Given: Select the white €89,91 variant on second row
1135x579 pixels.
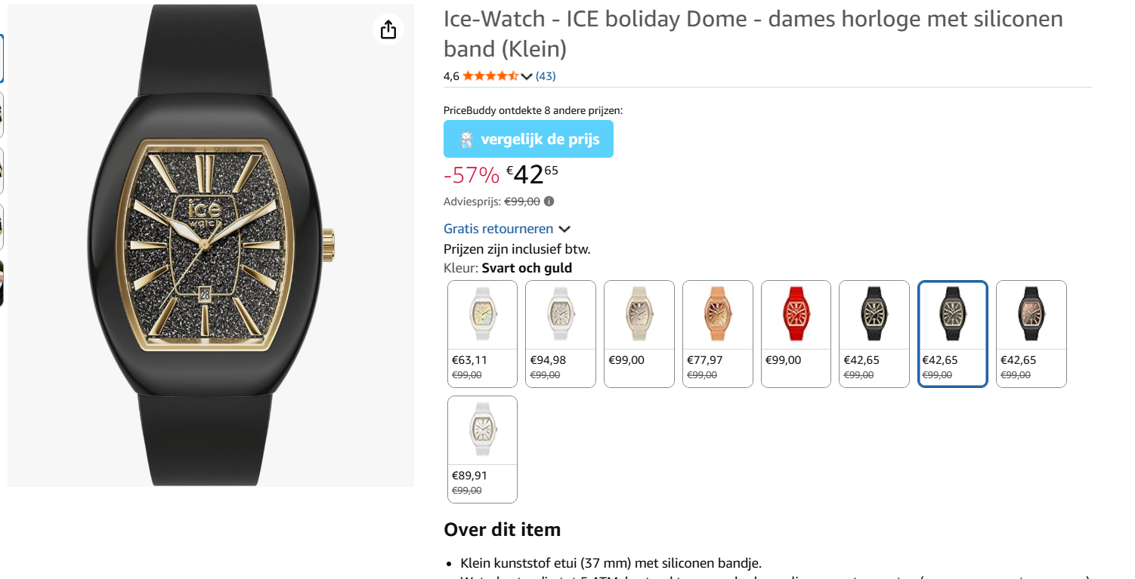Looking at the screenshot, I should tap(481, 431).
